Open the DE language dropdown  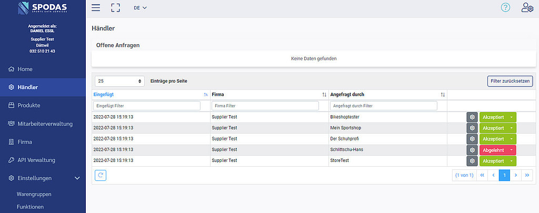point(140,8)
